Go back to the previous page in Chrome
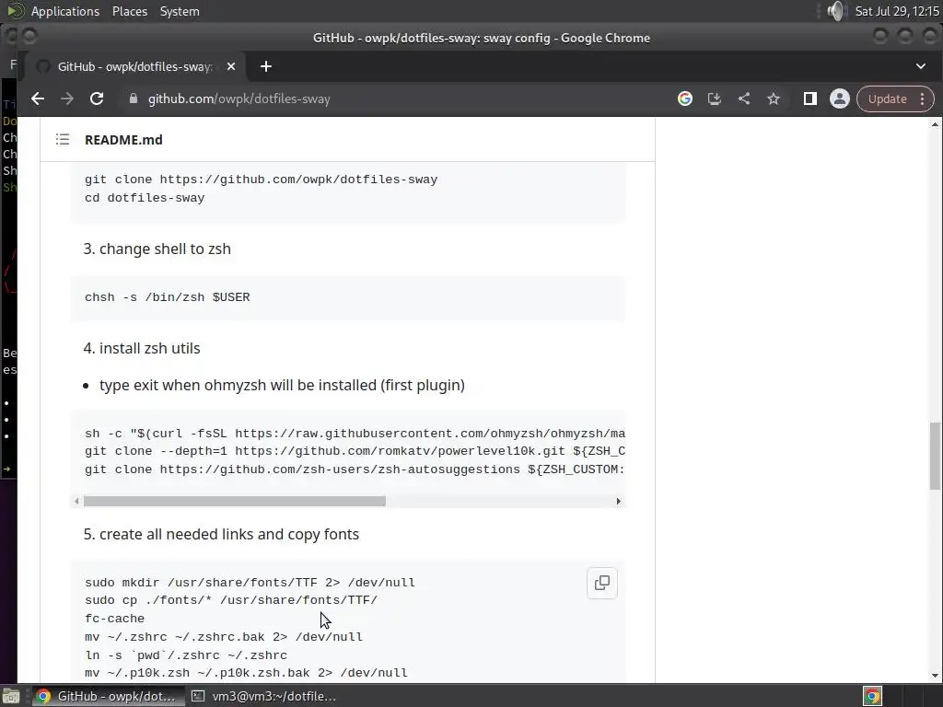The width and height of the screenshot is (943, 707). (38, 99)
